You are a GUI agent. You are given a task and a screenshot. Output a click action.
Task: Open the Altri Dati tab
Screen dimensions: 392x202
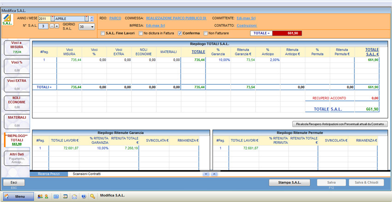pyautogui.click(x=17, y=158)
